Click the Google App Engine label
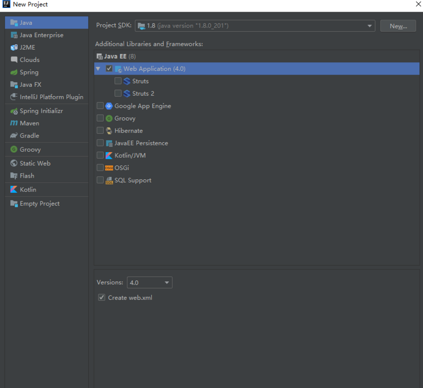The image size is (423, 388). click(143, 106)
